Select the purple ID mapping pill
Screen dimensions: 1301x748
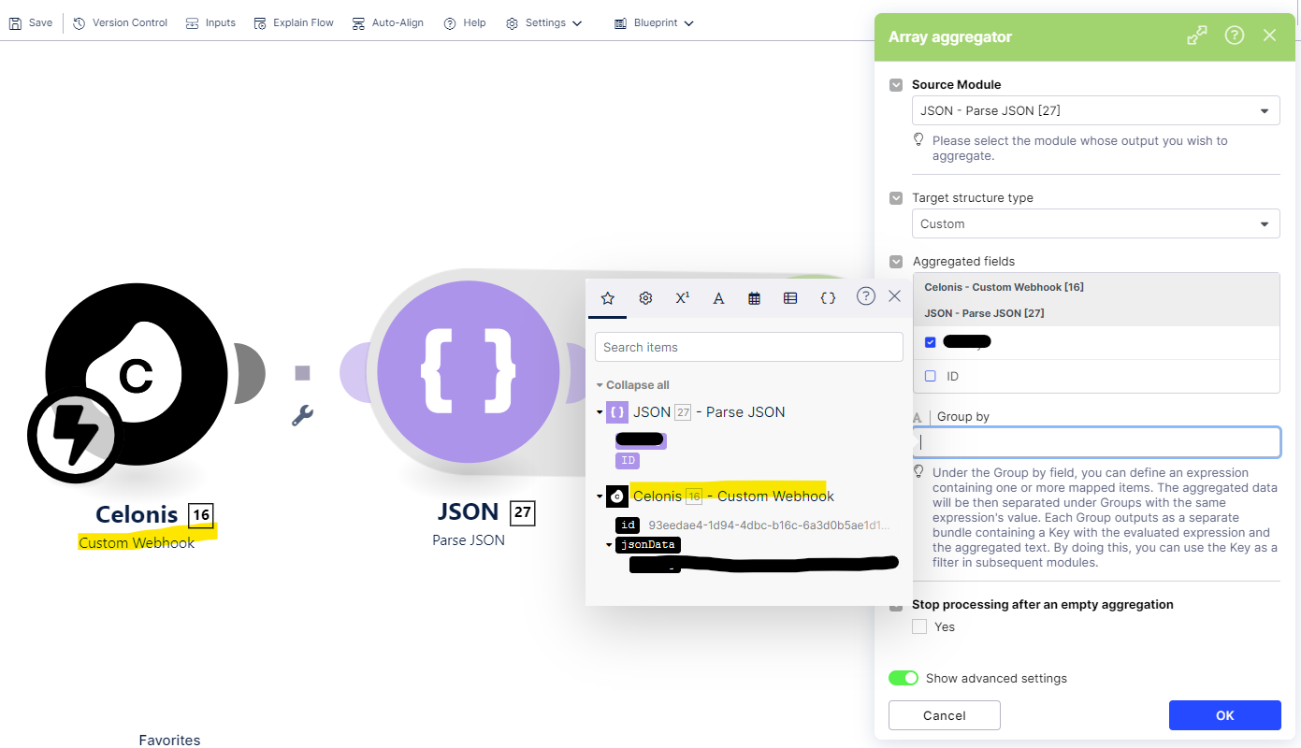628,461
